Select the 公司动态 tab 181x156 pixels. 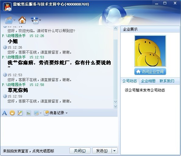click(x=130, y=81)
